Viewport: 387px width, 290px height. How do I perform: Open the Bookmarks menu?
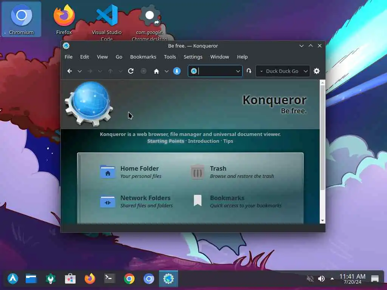(143, 57)
